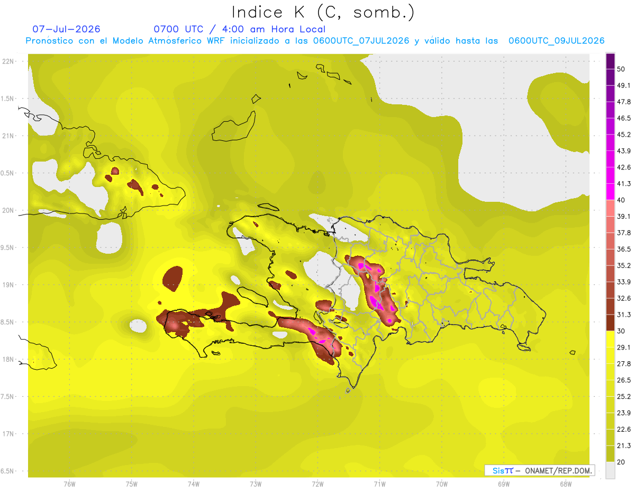Click the magenta colorbar swatch between 40 and 41.3
This screenshot has width=635, height=491.
click(610, 192)
